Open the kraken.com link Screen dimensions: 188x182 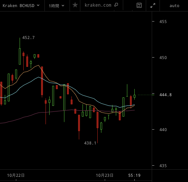98,5
